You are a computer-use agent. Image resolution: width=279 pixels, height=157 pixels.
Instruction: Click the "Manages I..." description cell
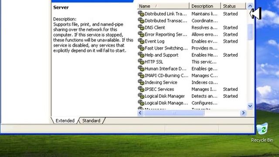[x=204, y=89]
